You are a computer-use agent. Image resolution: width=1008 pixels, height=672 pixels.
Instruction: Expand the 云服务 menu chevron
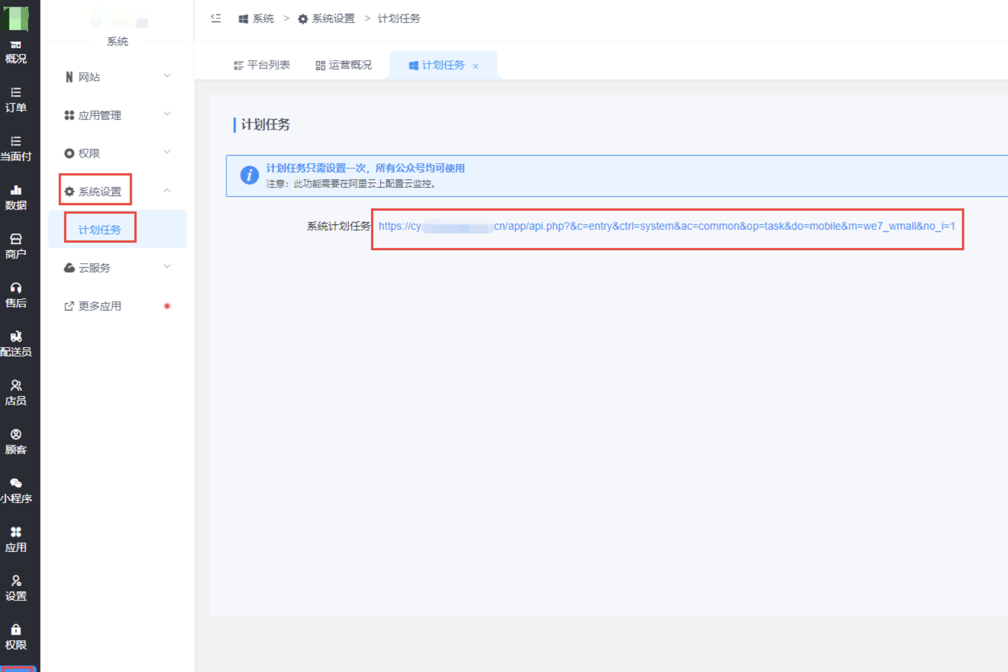click(x=167, y=267)
